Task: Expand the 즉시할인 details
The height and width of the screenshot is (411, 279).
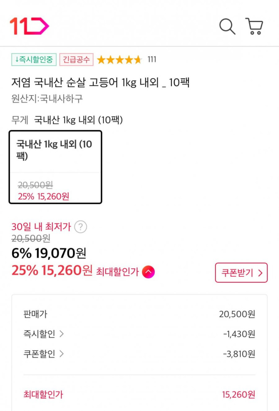Action: pos(43,334)
